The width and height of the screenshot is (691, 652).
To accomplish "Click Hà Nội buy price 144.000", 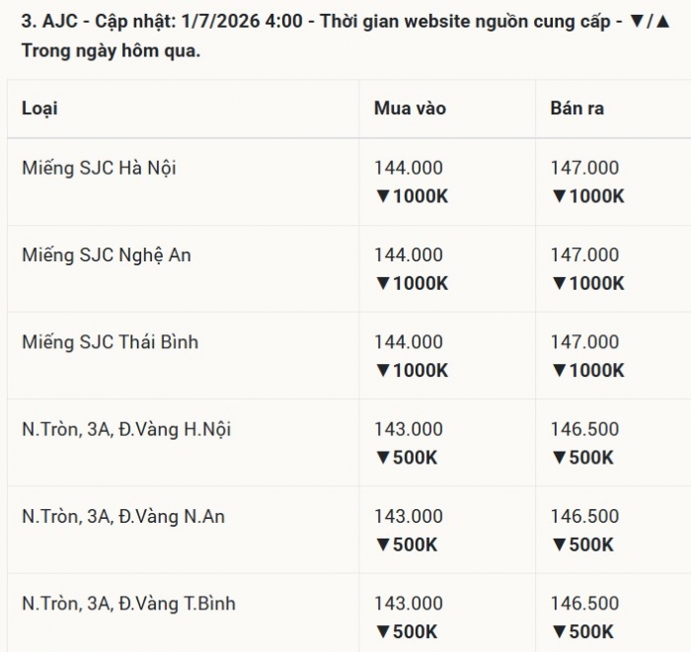I will (409, 168).
